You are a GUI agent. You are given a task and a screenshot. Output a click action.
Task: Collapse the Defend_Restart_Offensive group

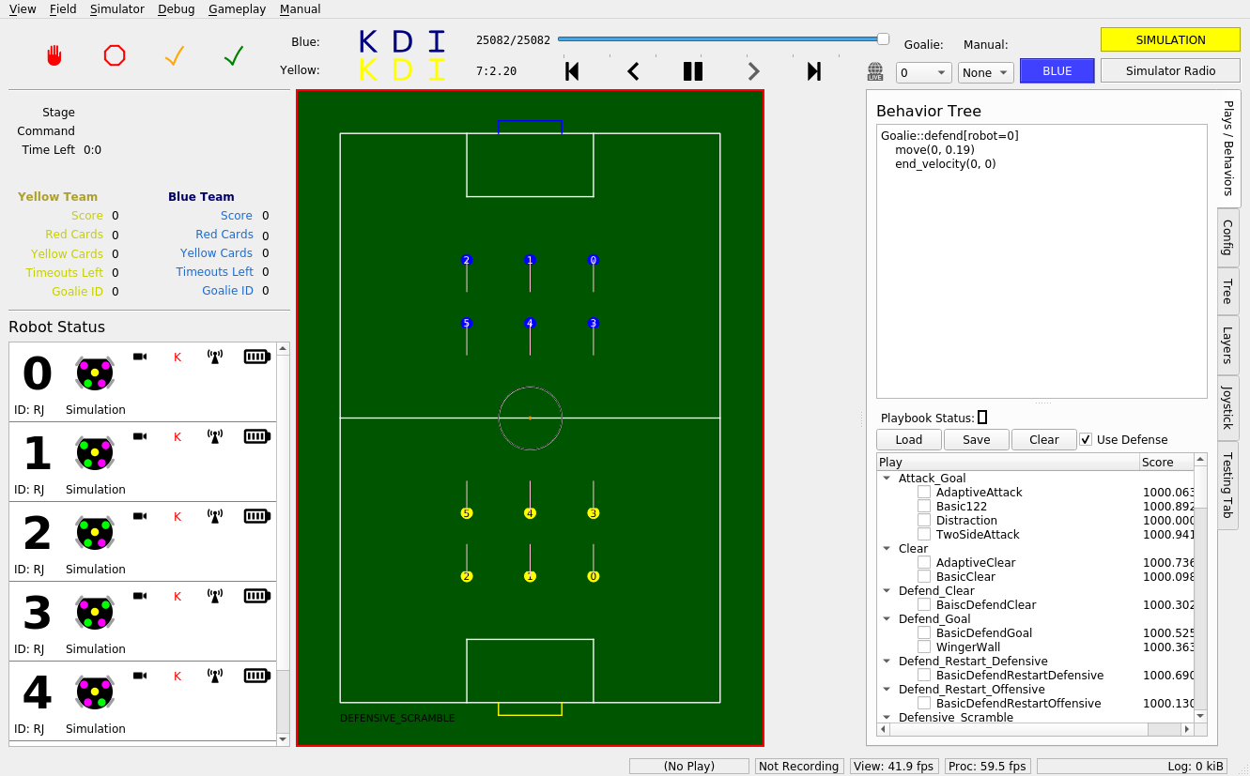(887, 689)
